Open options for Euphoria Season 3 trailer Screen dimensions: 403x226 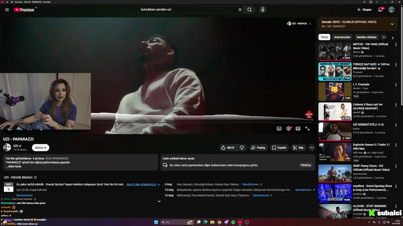(396, 145)
